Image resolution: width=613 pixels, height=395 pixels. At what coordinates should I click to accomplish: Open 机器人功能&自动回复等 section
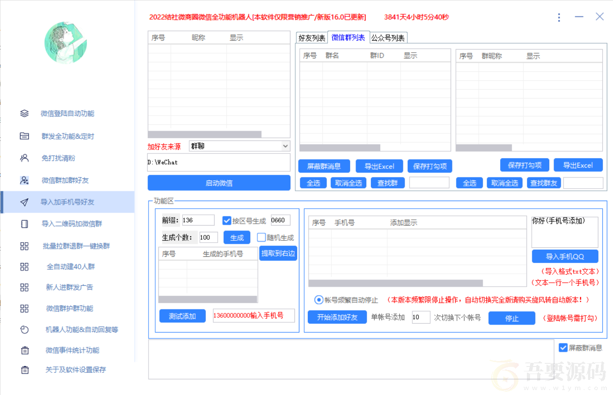pos(82,330)
